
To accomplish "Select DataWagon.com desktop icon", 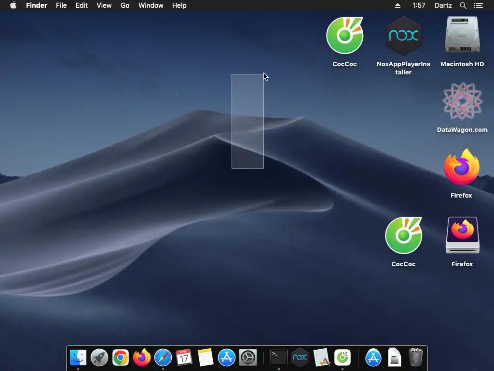I will [462, 101].
